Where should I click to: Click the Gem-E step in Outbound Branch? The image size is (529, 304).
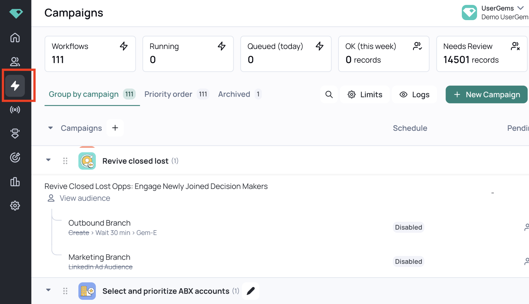[x=146, y=233]
